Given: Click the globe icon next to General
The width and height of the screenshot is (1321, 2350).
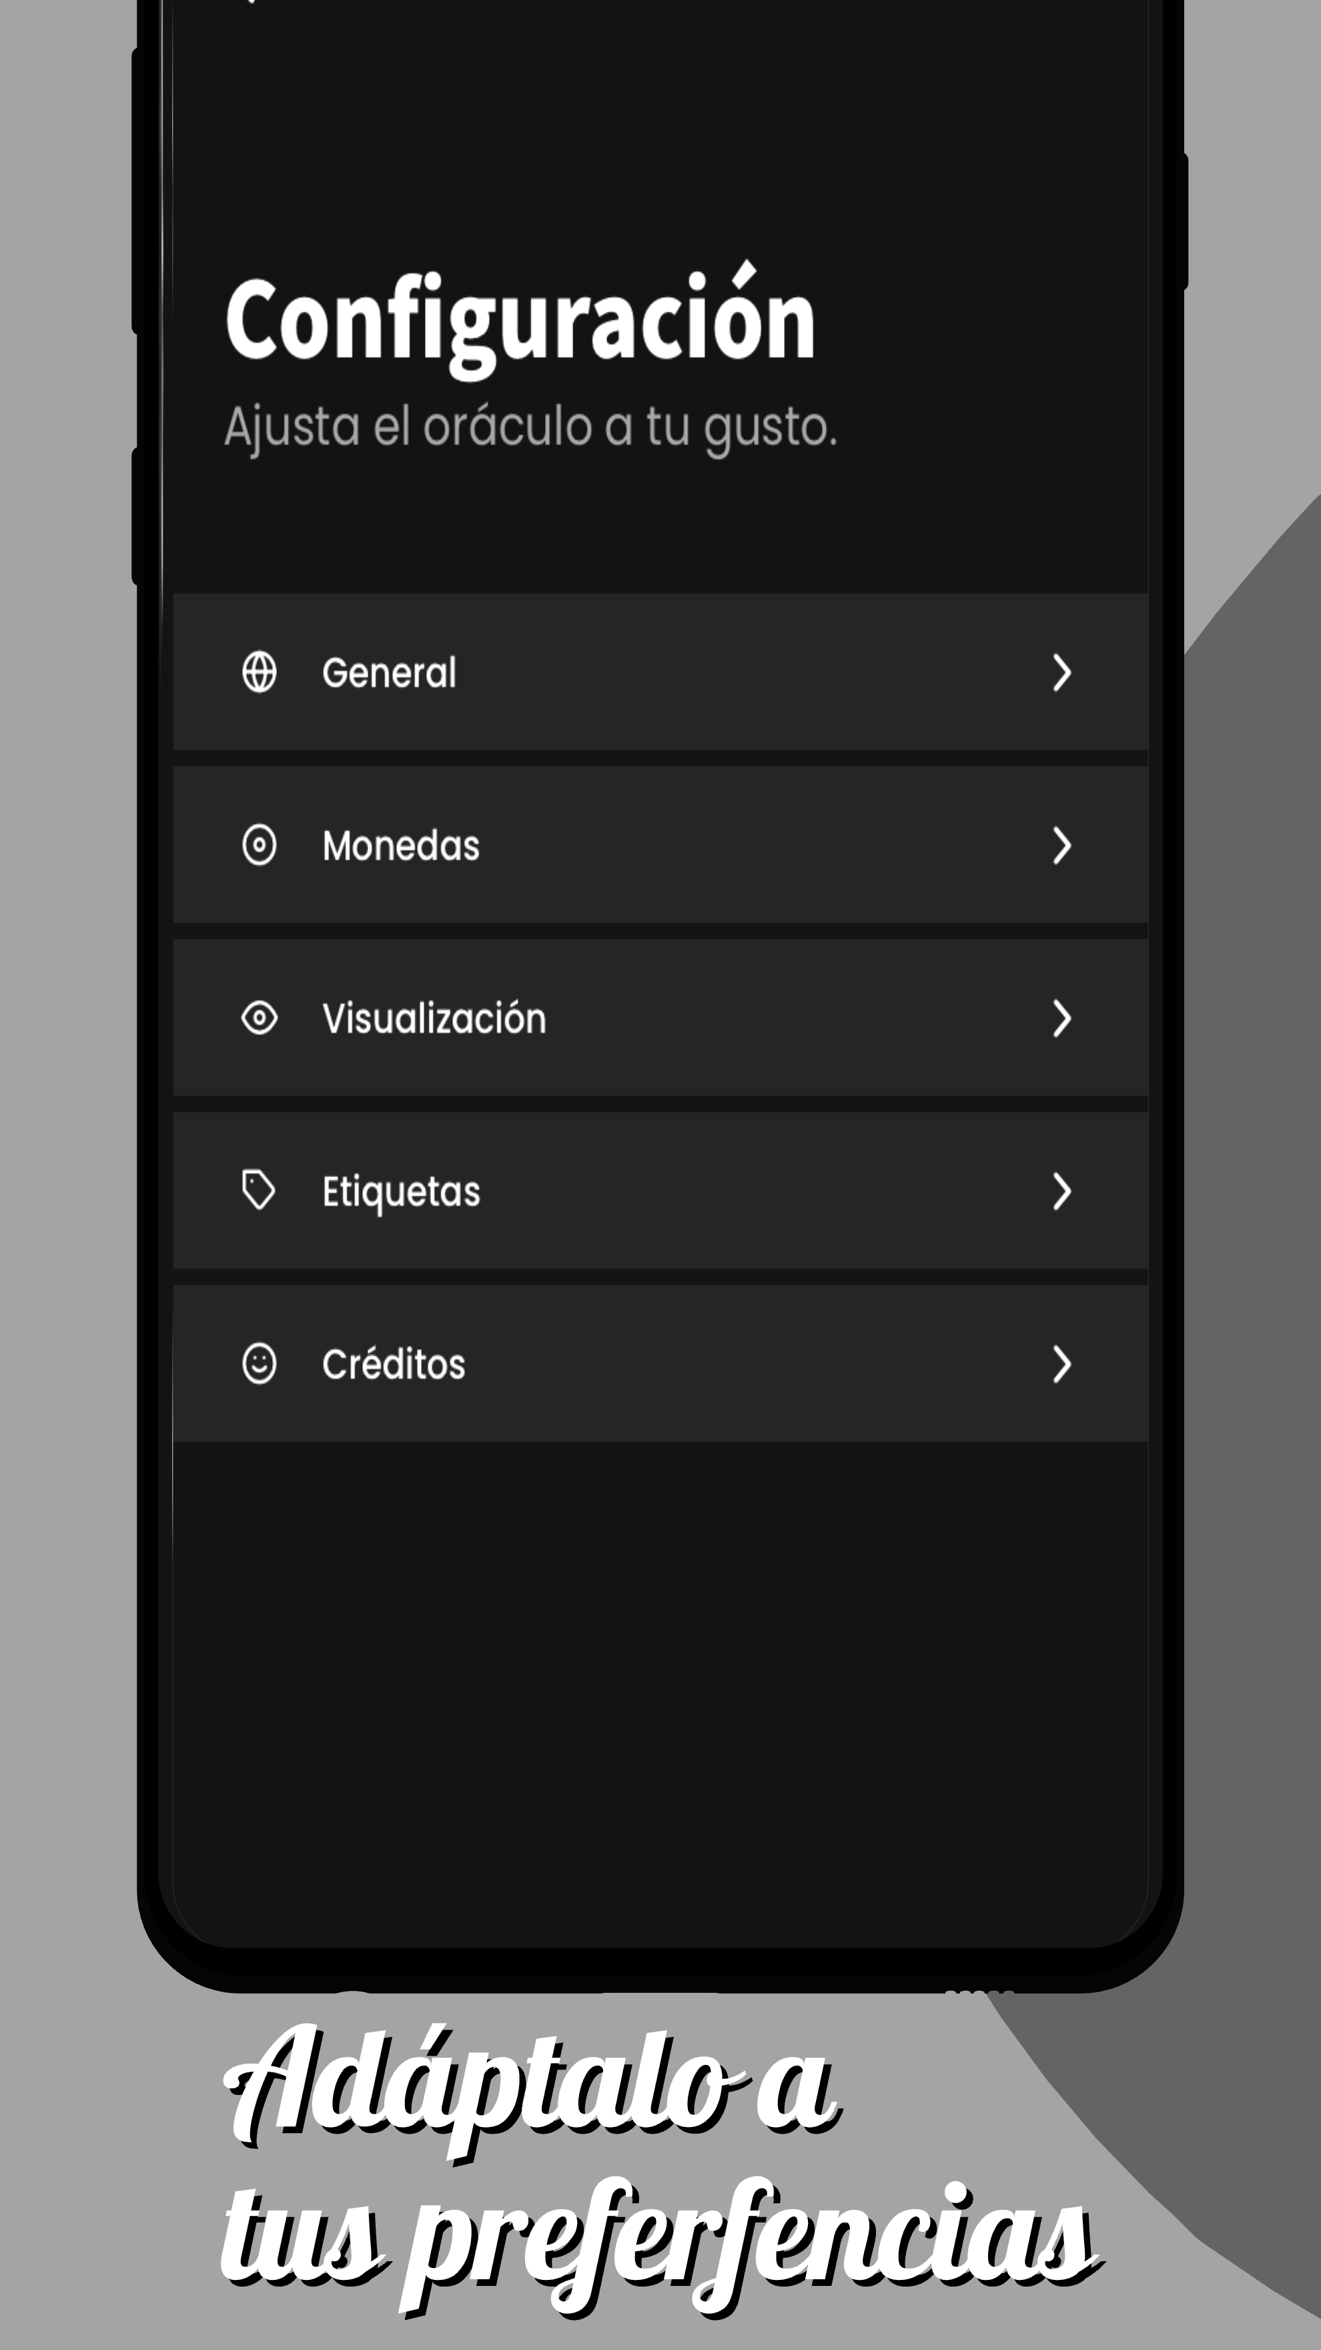Looking at the screenshot, I should [259, 672].
